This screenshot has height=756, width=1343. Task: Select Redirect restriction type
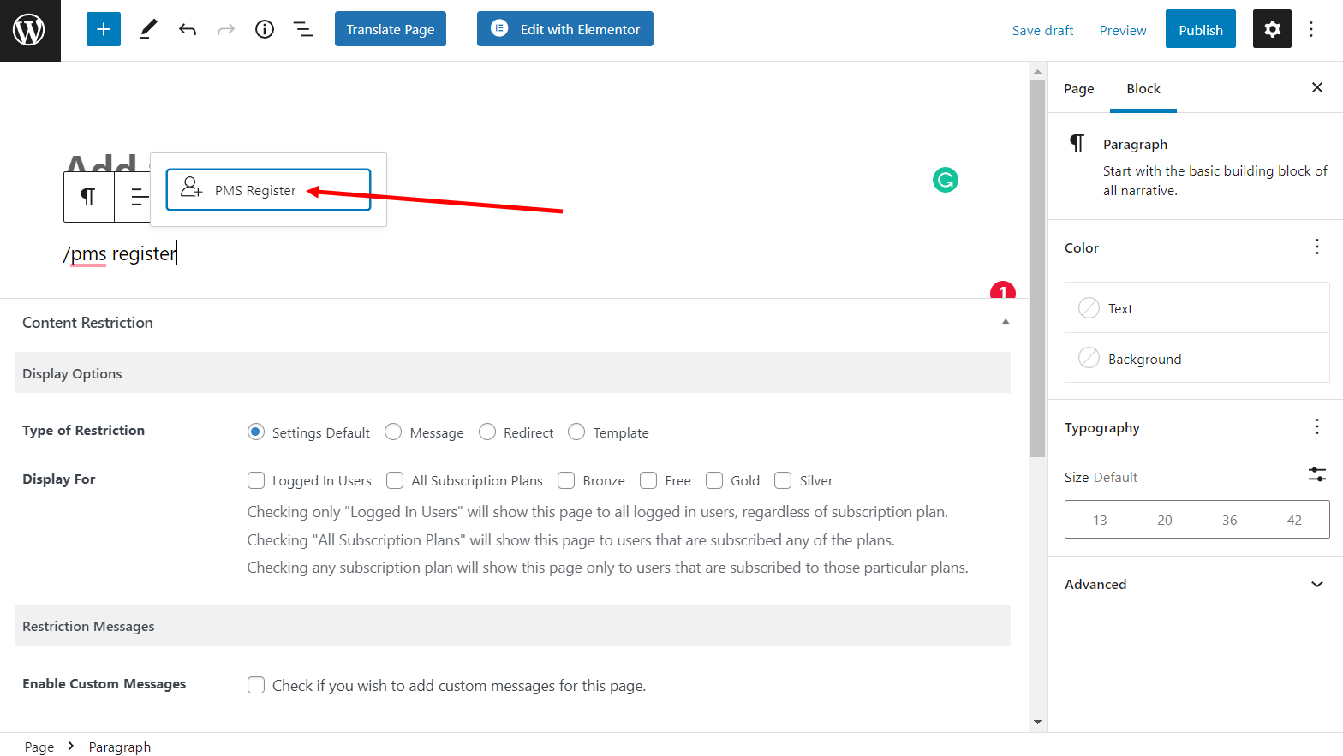[487, 432]
